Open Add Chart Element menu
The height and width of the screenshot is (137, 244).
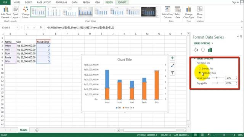(6, 13)
